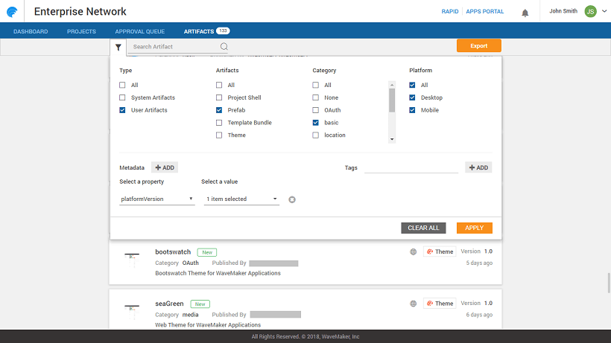This screenshot has width=611, height=343.
Task: Click the WaveMaker logo icon
Action: click(x=14, y=12)
